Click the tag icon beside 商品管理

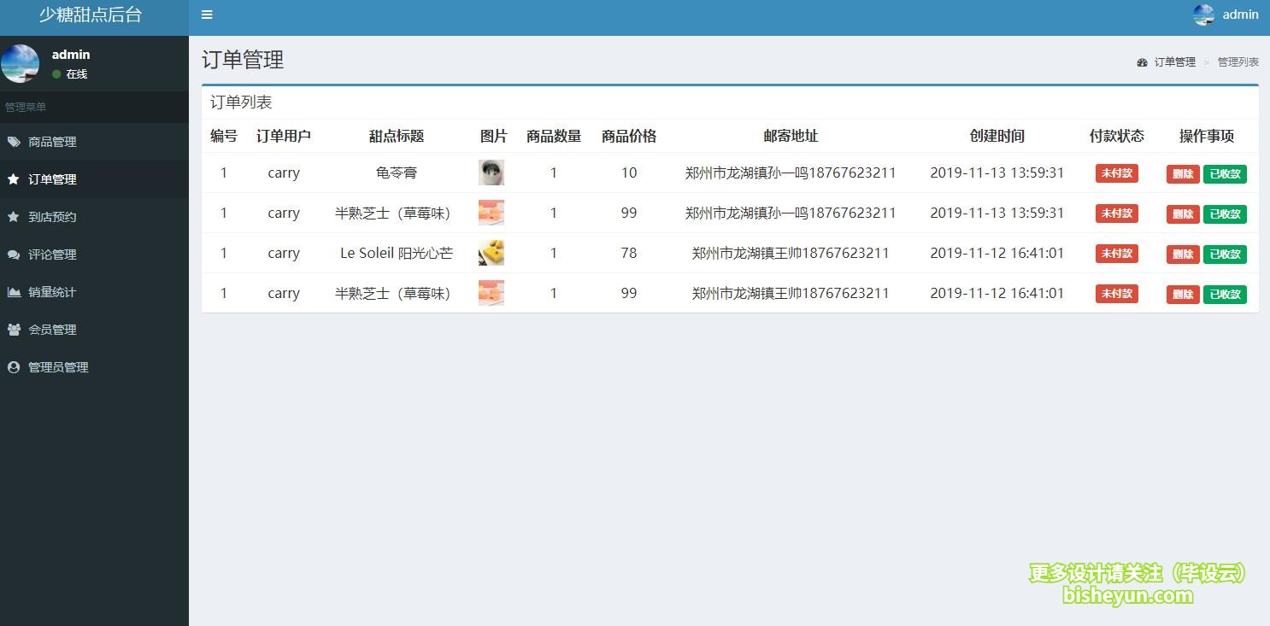14,142
